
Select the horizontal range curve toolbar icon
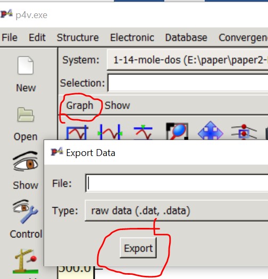110,132
